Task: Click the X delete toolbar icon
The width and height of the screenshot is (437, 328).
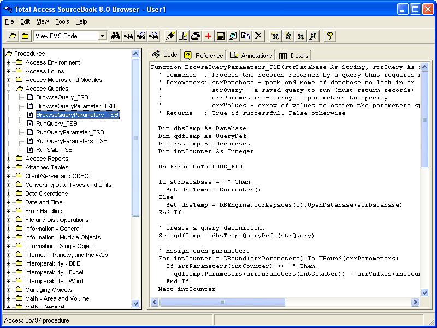Action: (x=258, y=36)
